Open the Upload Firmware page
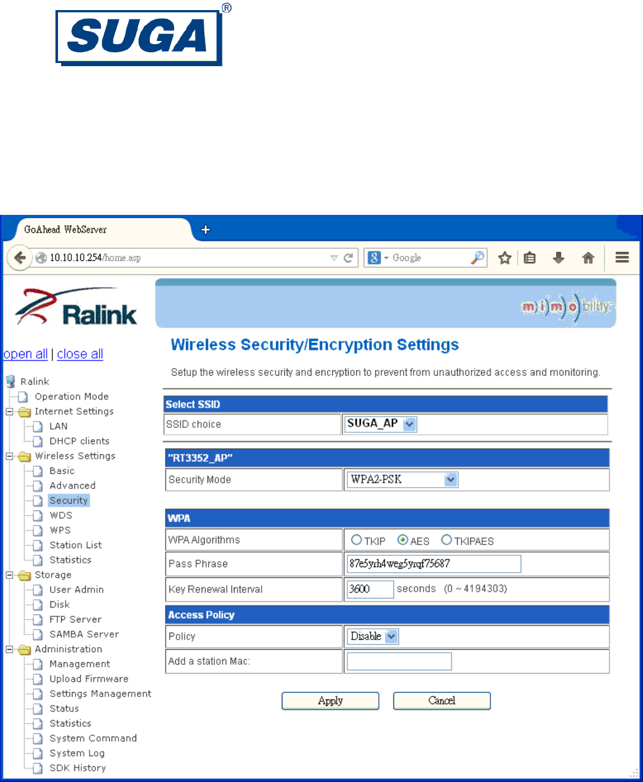The width and height of the screenshot is (643, 782). click(x=89, y=679)
